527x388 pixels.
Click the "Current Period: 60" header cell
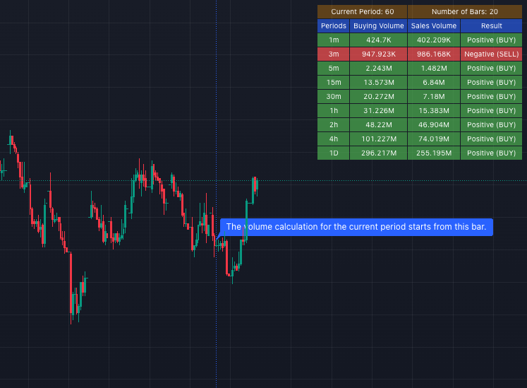pos(362,12)
